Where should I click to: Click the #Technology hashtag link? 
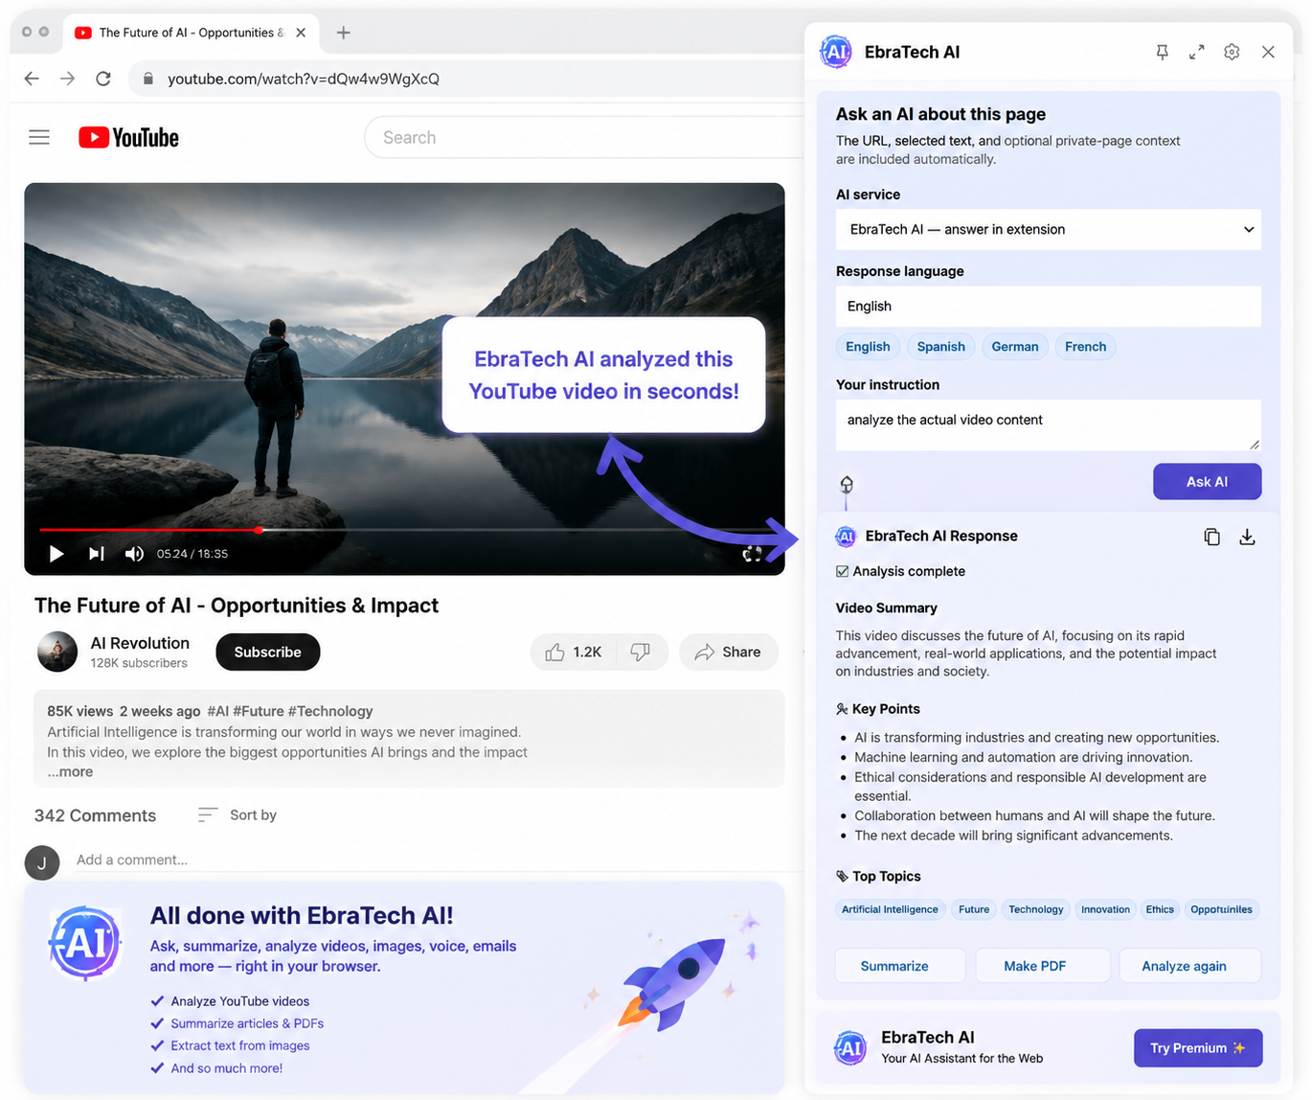(x=330, y=711)
